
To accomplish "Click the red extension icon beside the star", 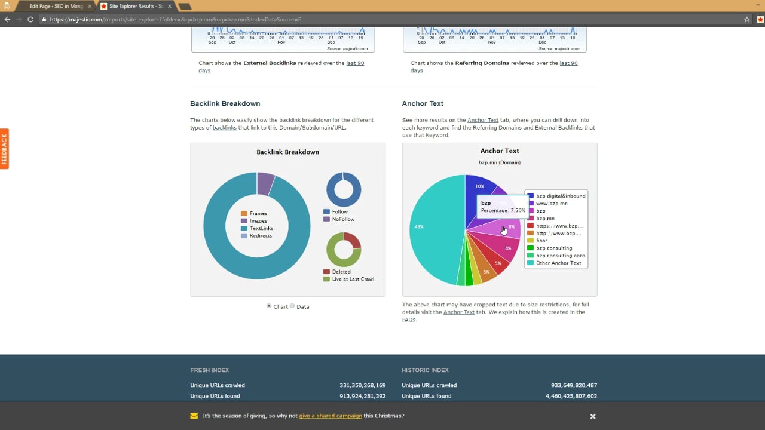I will (x=760, y=19).
